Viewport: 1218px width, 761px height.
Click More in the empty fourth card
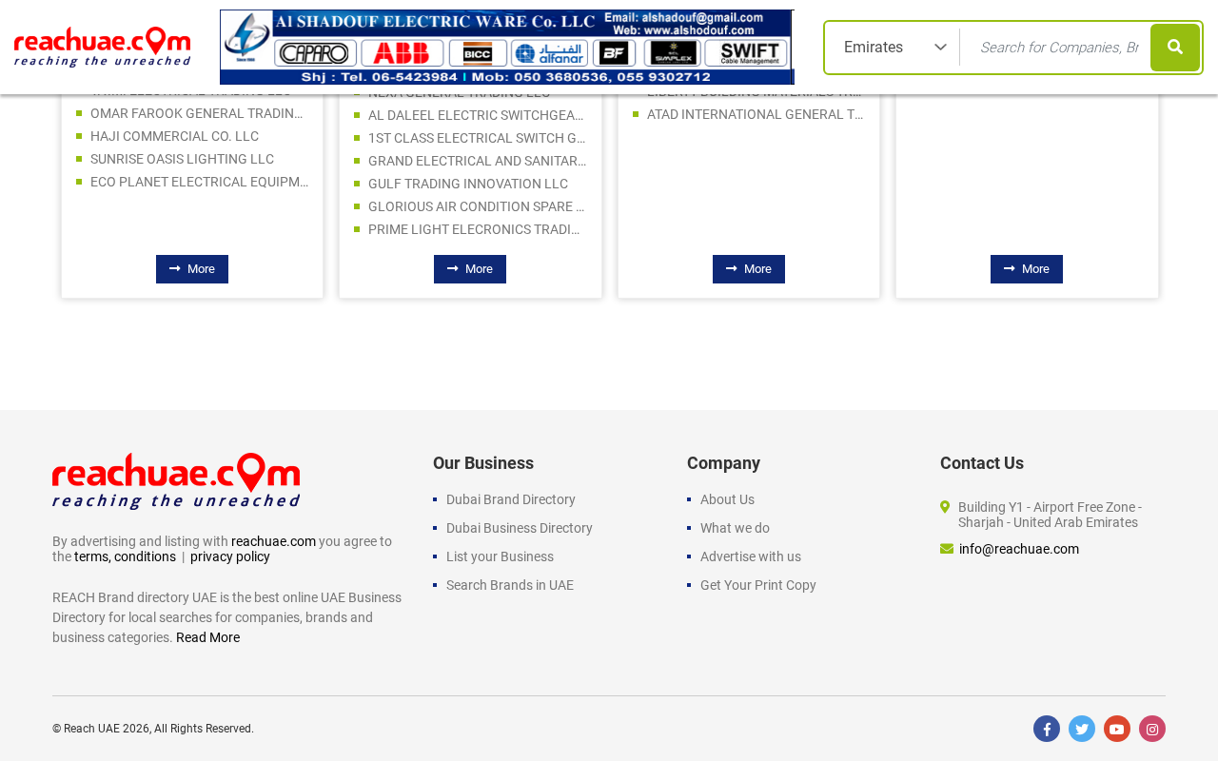click(x=1027, y=269)
